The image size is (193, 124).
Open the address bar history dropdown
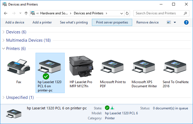pyautogui.click(x=122, y=13)
